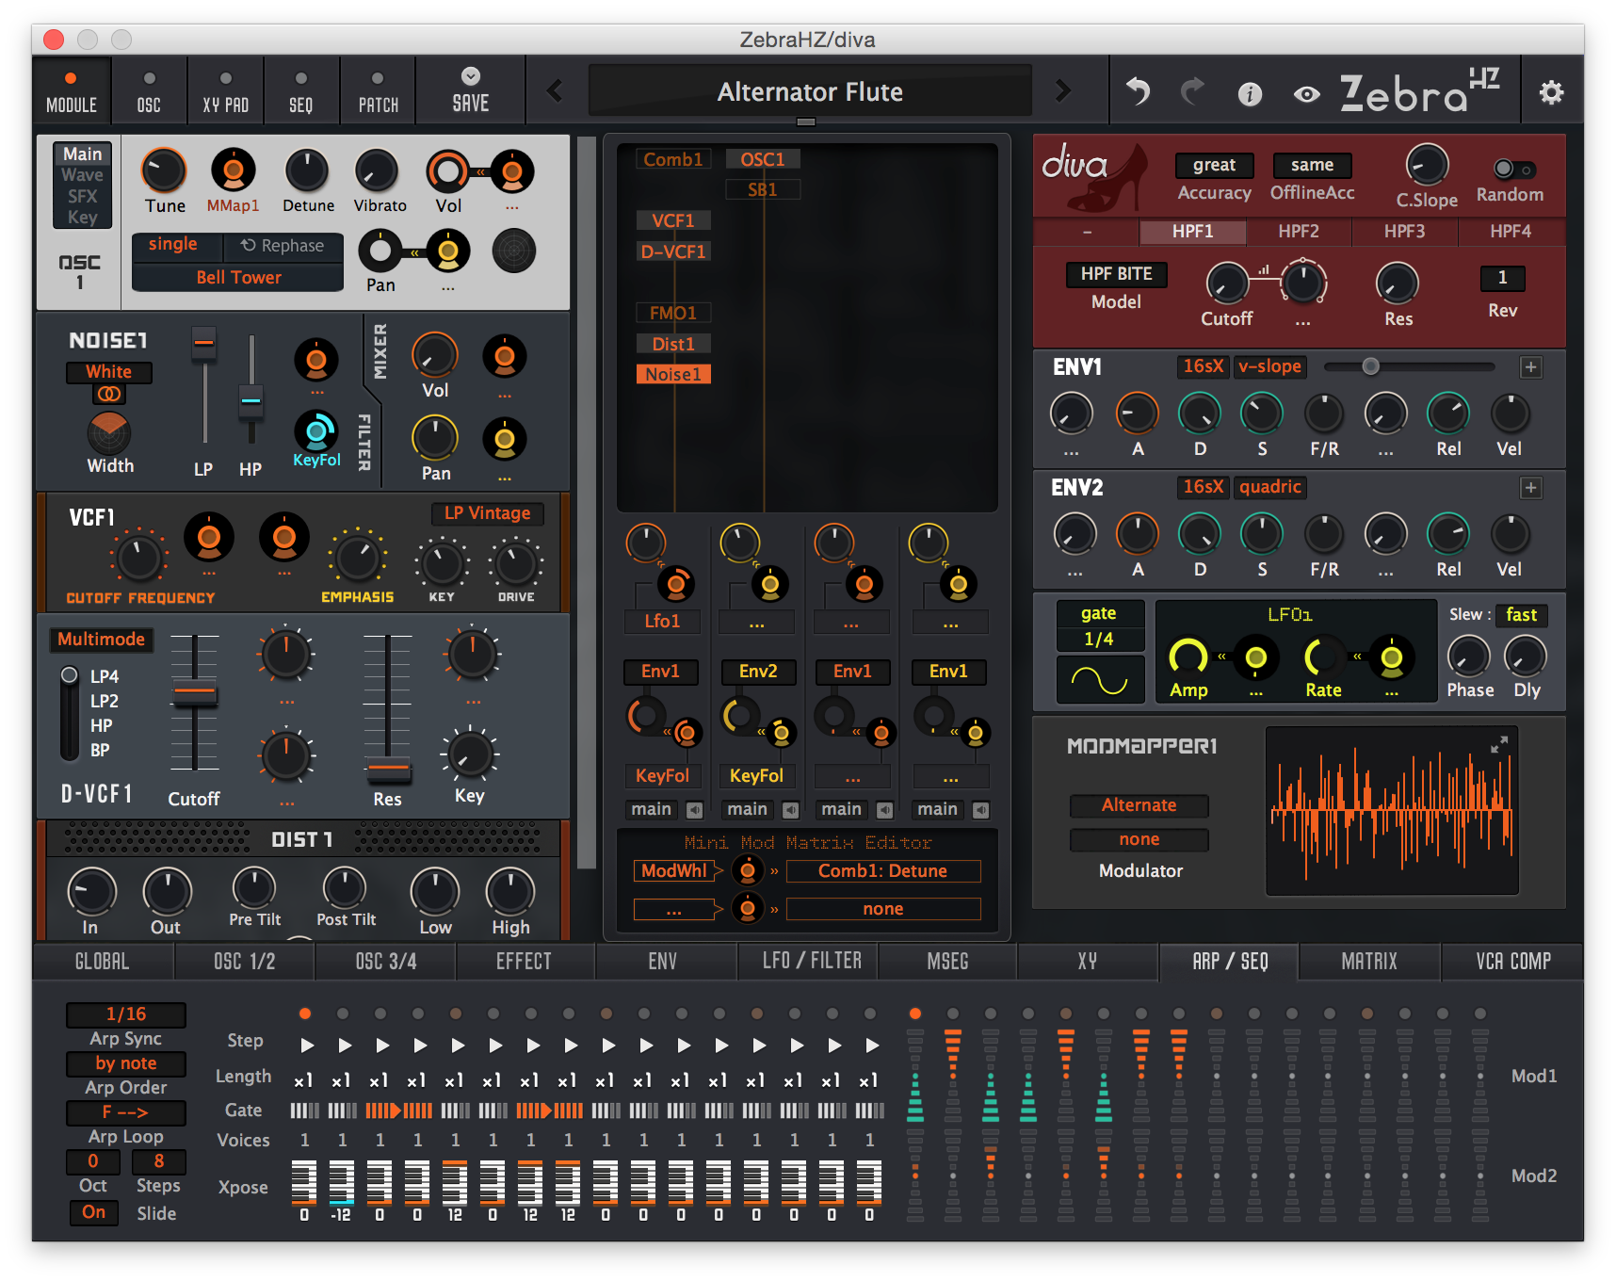Click the Alternate mode in ModMapper1
1616x1281 pixels.
1139,805
